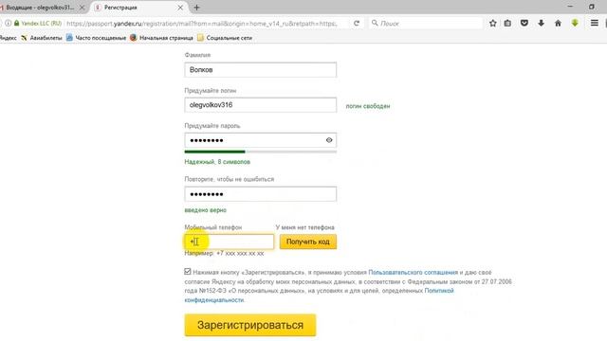Click the У меня нет телефона link
This screenshot has width=607, height=341.
pyautogui.click(x=304, y=227)
